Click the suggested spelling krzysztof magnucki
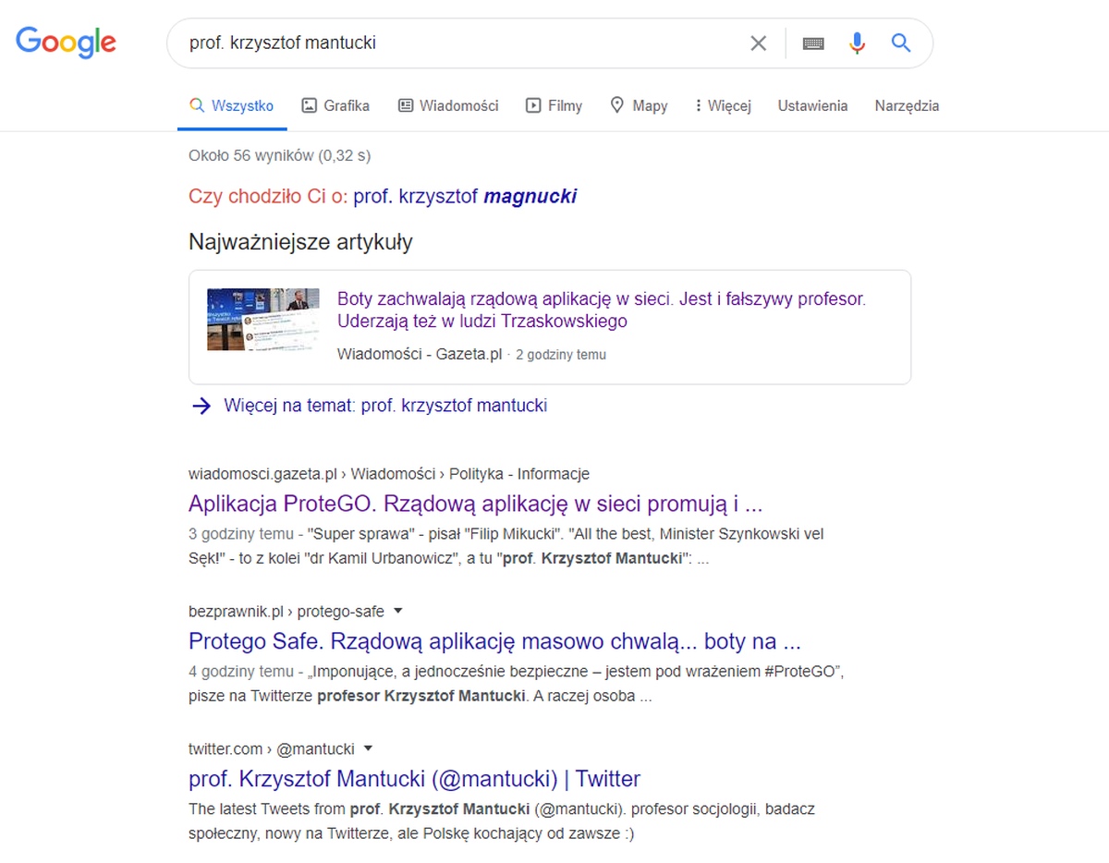The height and width of the screenshot is (863, 1109). tap(465, 196)
